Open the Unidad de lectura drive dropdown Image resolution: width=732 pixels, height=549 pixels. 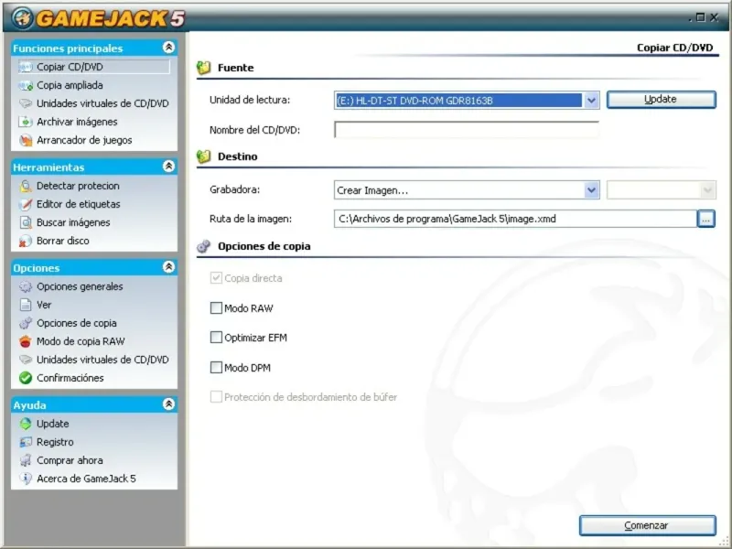click(x=591, y=101)
